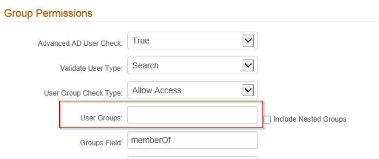
Task: Click the User Group Check Type label
Action: tap(83, 93)
